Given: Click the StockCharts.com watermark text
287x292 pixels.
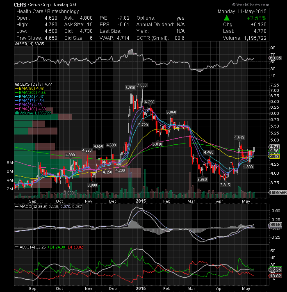Looking at the screenshot, I should tap(251, 5).
